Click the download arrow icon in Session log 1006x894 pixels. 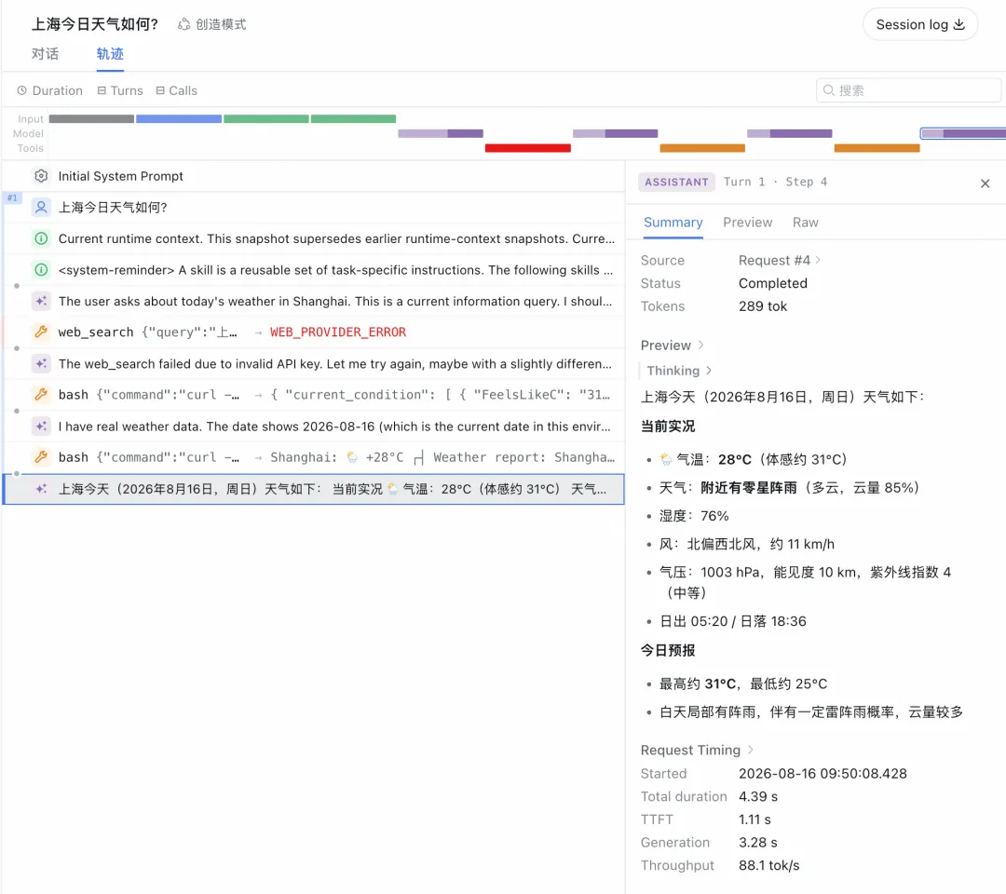click(959, 24)
